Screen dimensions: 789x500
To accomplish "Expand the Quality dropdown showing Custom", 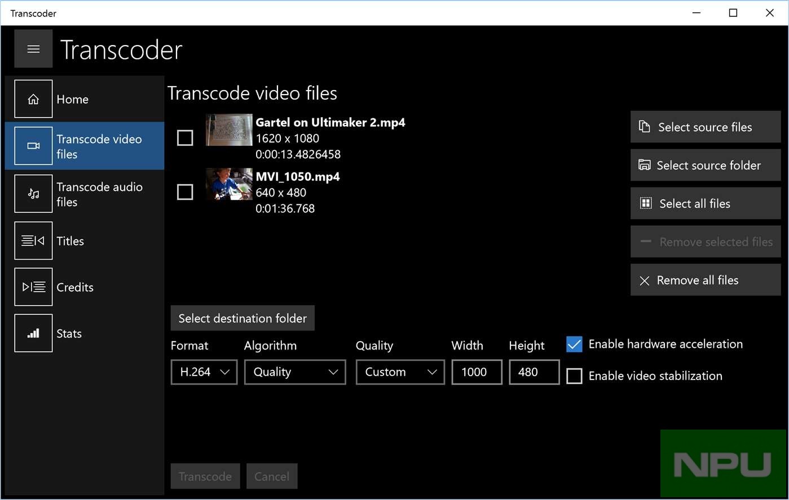I will [x=400, y=372].
